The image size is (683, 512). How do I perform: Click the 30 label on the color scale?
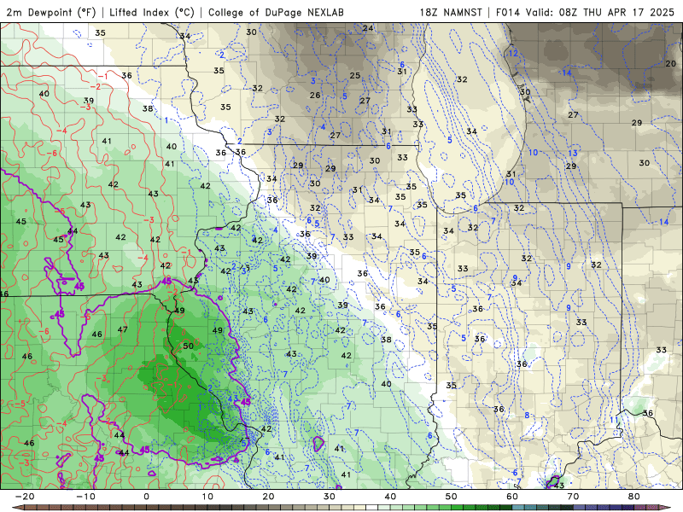330,497
